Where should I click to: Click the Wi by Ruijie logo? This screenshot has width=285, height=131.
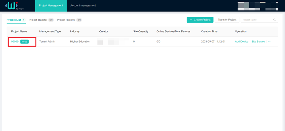click(x=14, y=6)
